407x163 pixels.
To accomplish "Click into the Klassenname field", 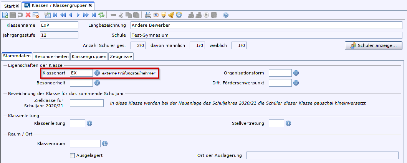I will pos(59,25).
